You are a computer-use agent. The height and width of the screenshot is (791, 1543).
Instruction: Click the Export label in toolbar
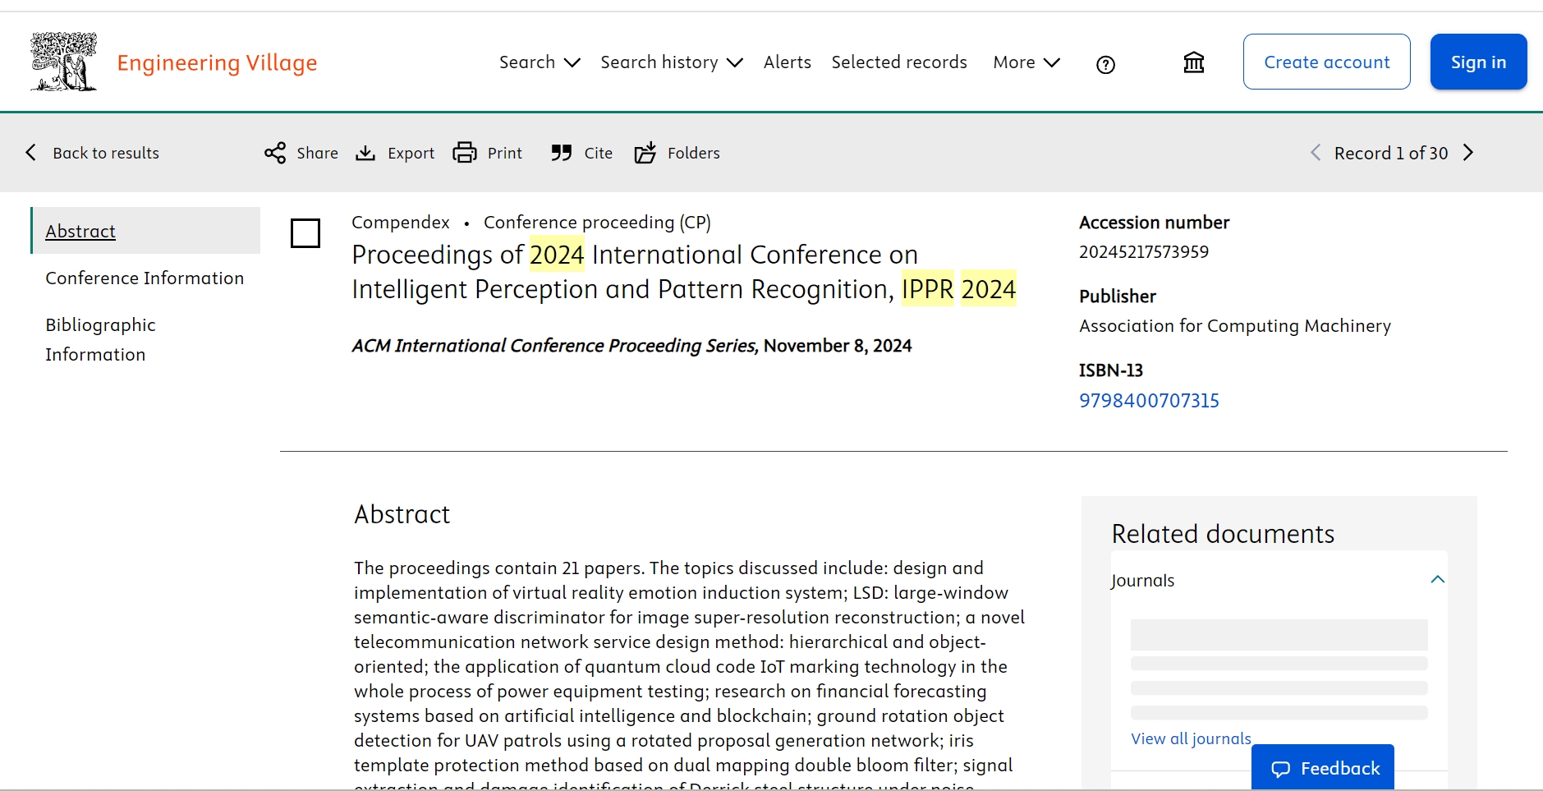(411, 153)
